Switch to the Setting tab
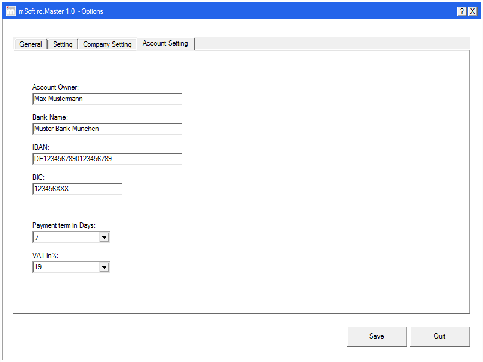This screenshot has height=362, width=483. pyautogui.click(x=63, y=44)
